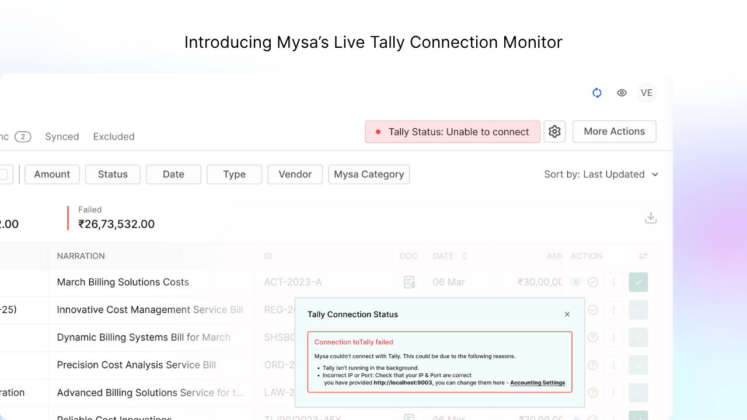Open three-dot menu in Innovative Cost Management row
Viewport: 747px width, 420px height.
click(613, 310)
